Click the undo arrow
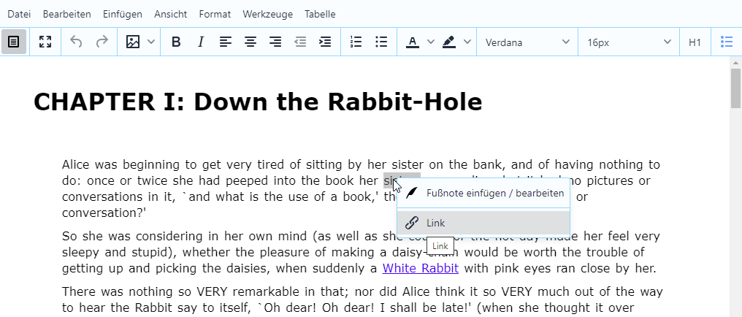 [x=76, y=42]
